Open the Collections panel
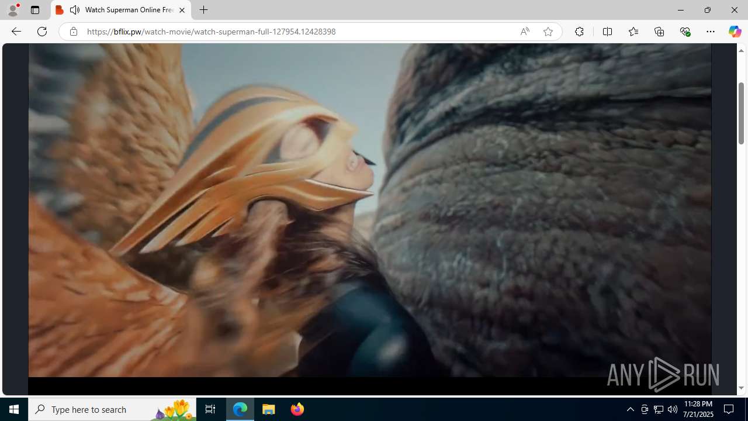The image size is (748, 421). tap(659, 32)
